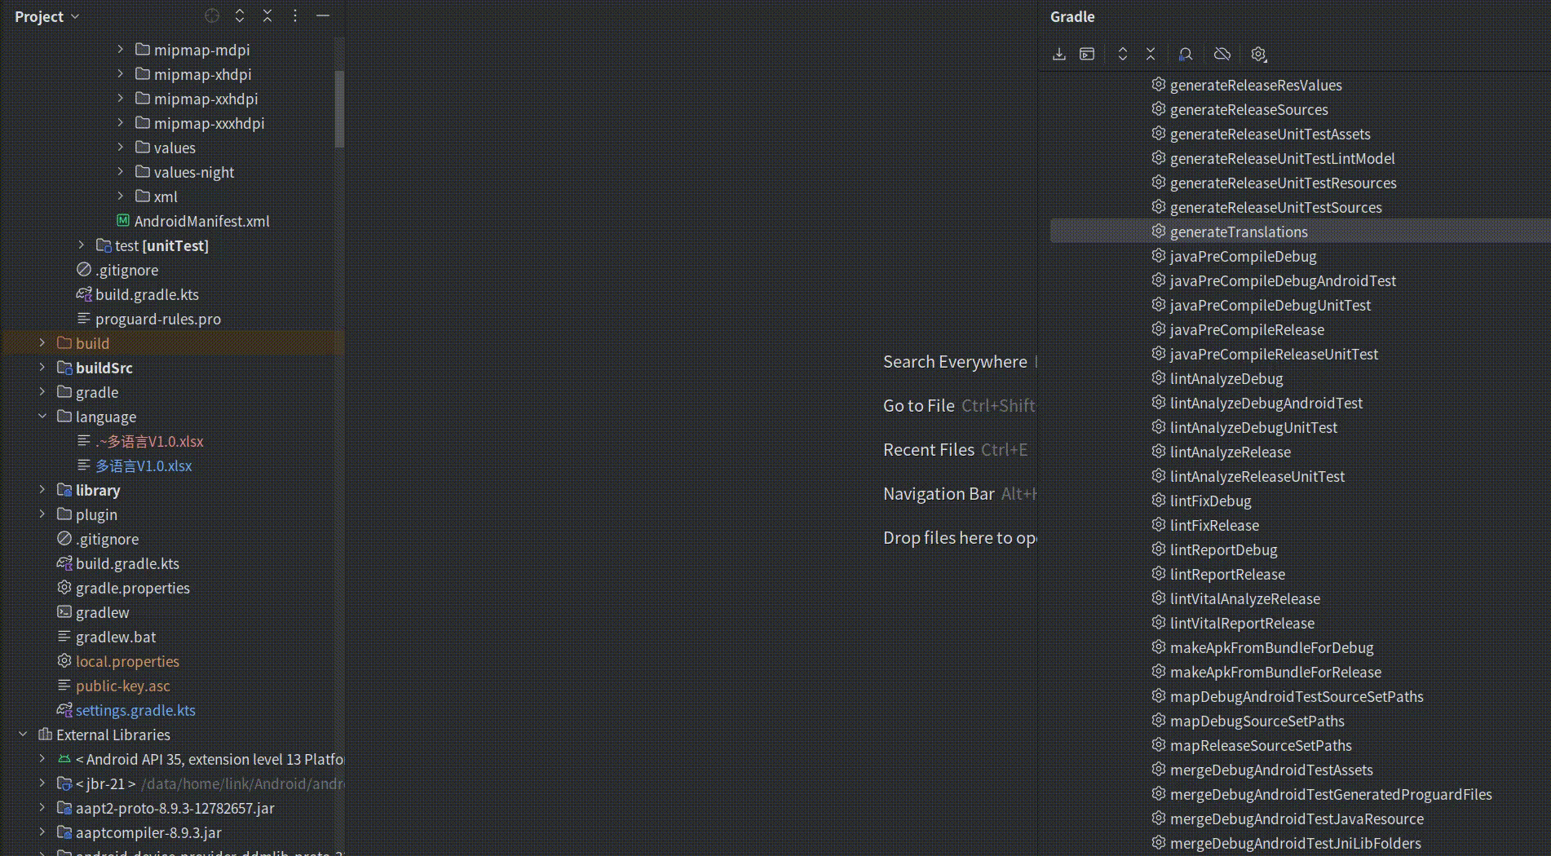Expand the buildSrc module

[42, 368]
